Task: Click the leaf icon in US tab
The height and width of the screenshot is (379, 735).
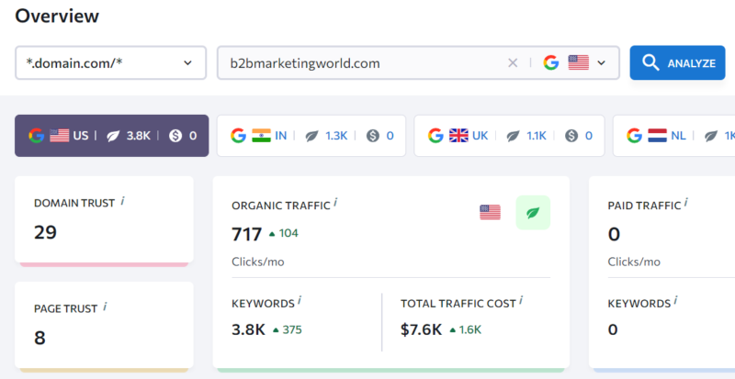Action: 113,136
